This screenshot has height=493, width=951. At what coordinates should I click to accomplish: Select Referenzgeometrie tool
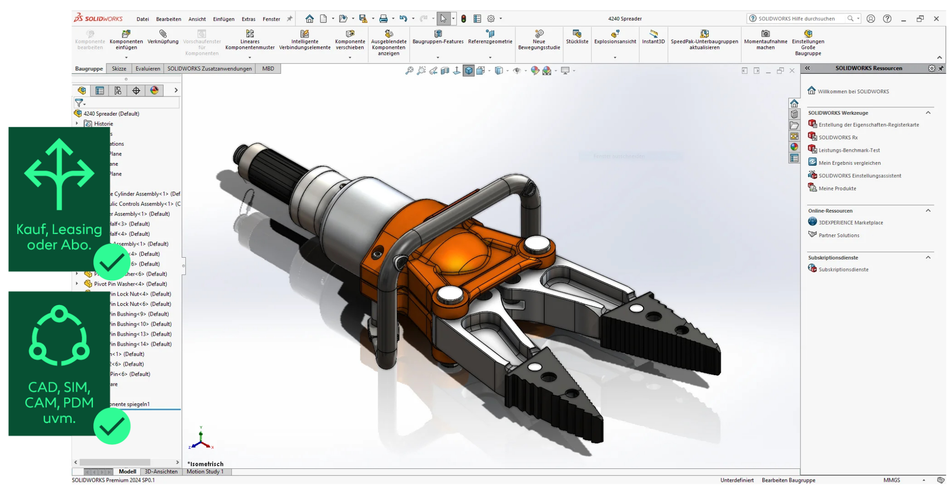[x=490, y=37]
